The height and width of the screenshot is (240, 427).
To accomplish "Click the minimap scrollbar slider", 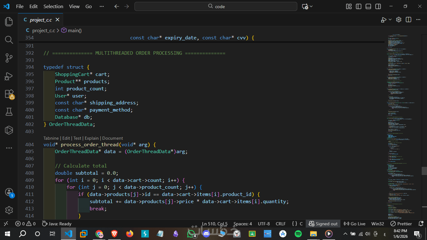I will click(424, 171).
